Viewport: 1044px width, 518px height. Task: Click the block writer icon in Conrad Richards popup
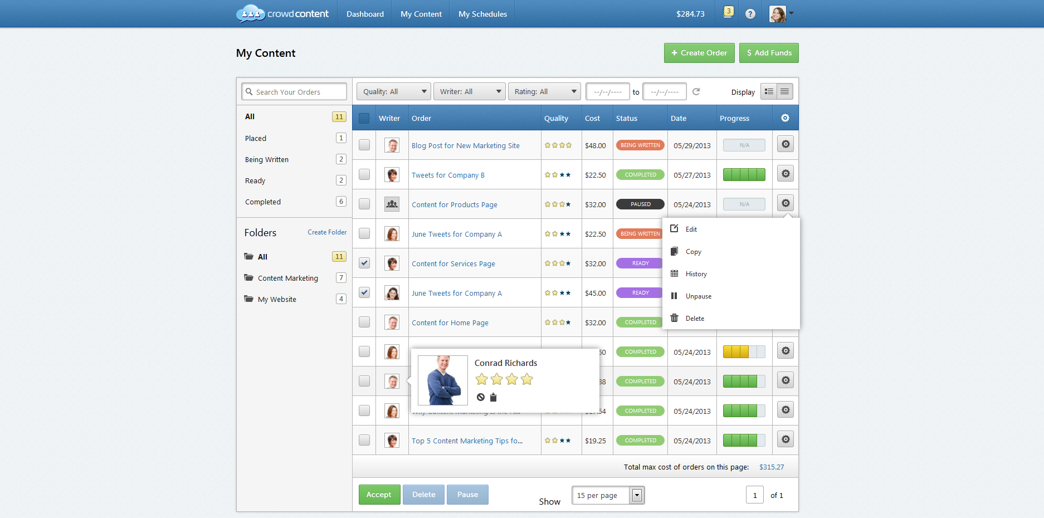coord(480,397)
